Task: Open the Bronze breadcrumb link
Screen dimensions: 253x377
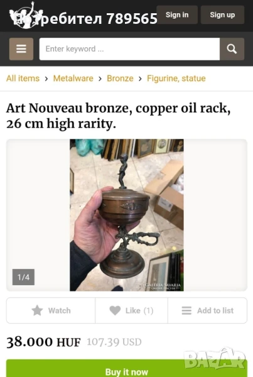Action: click(x=120, y=79)
